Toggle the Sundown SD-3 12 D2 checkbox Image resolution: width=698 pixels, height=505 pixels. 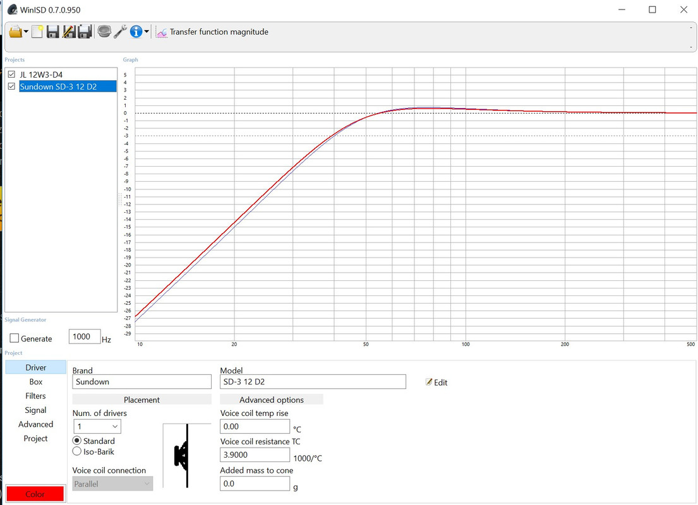[11, 86]
